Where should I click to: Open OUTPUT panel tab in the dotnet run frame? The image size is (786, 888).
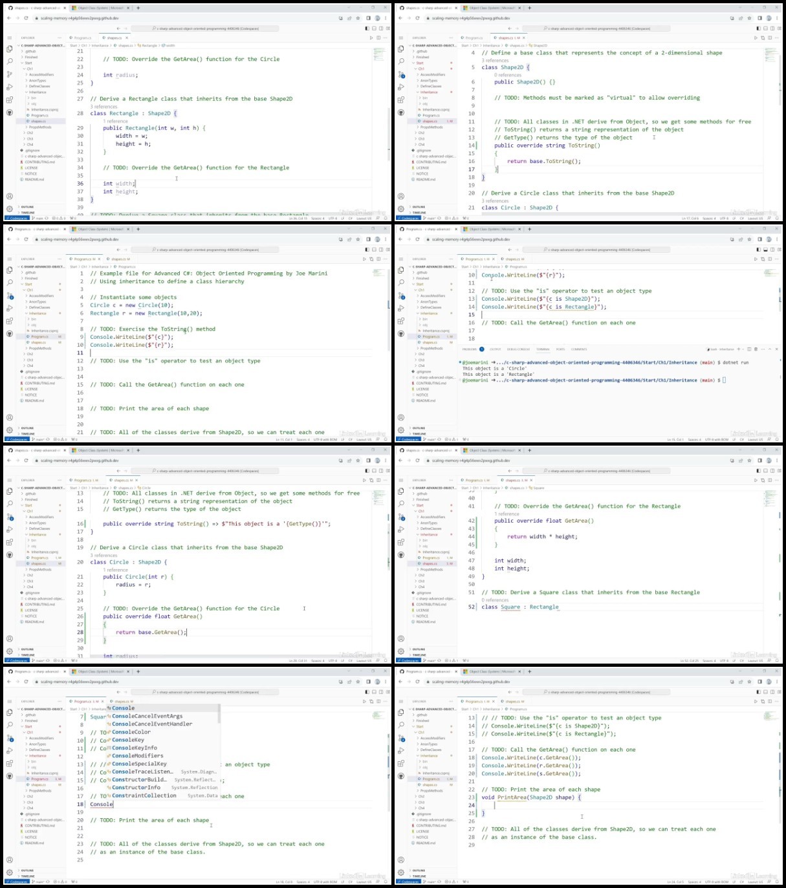pyautogui.click(x=496, y=349)
